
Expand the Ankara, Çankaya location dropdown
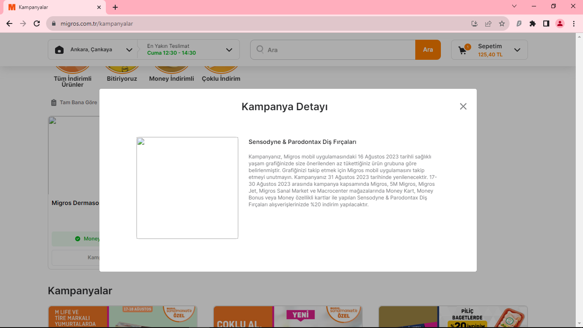click(x=129, y=50)
